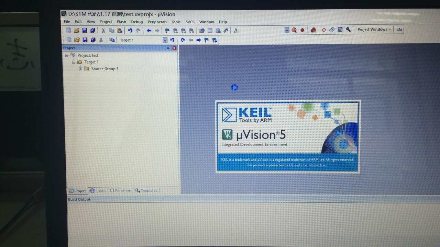
Task: Open the Target 1 selection dropdown
Action: click(x=165, y=40)
